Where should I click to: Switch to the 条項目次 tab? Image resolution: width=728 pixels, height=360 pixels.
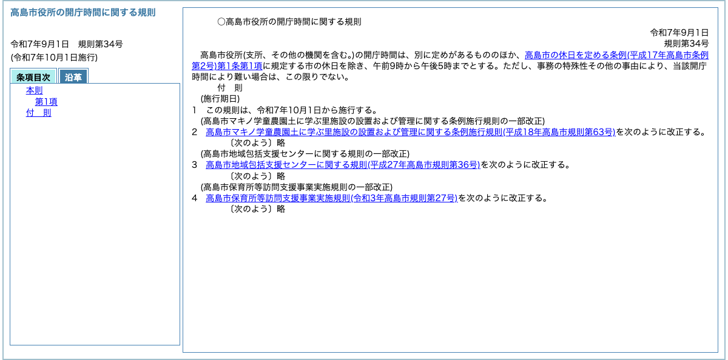[33, 77]
